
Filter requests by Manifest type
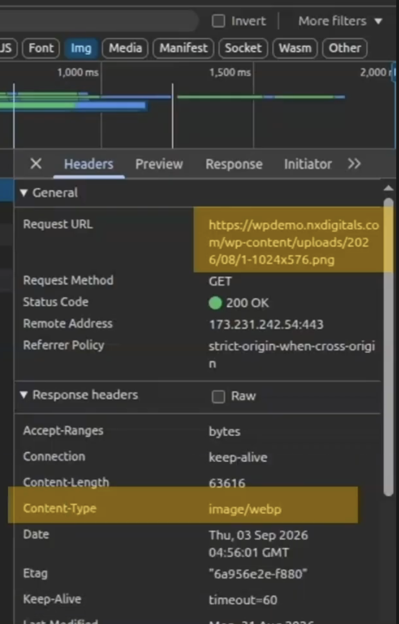point(183,48)
